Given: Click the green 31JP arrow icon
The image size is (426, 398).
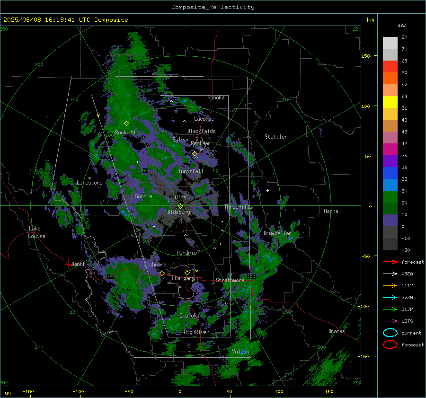Looking at the screenshot, I should (390, 309).
